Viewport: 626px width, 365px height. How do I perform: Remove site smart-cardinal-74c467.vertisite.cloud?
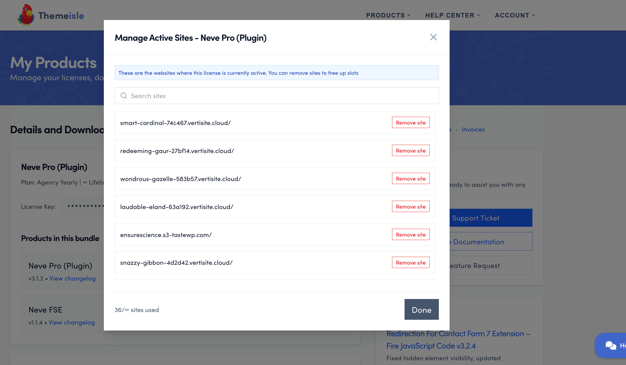[x=410, y=122]
